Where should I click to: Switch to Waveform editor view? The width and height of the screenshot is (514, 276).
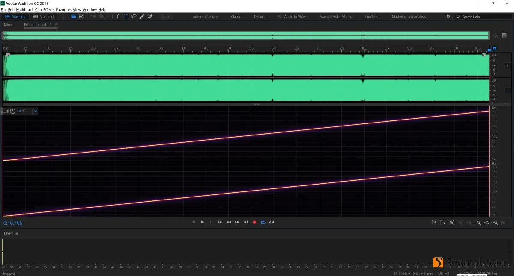[16, 17]
